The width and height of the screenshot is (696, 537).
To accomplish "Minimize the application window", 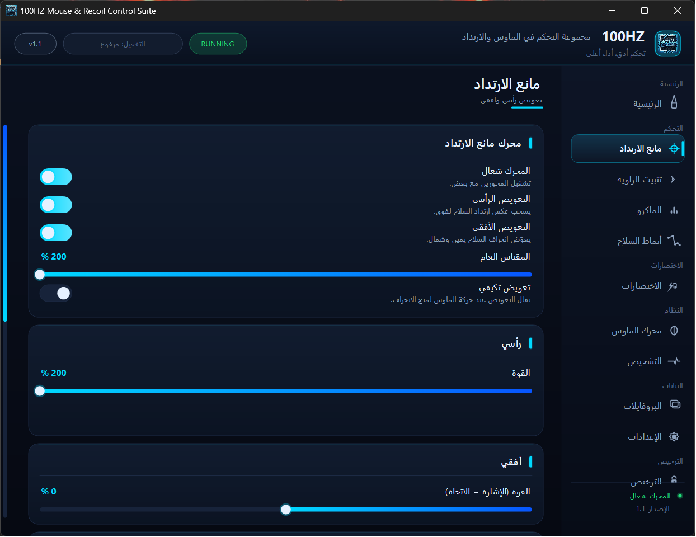I will coord(612,11).
